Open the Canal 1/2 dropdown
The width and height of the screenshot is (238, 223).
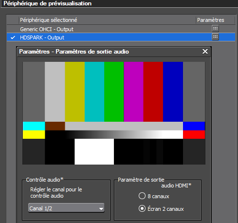coord(66,208)
